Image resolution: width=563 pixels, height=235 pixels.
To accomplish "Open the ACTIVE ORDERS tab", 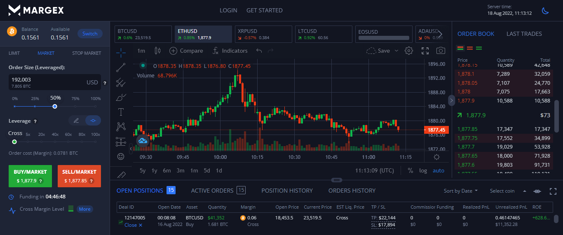I will pyautogui.click(x=218, y=191).
